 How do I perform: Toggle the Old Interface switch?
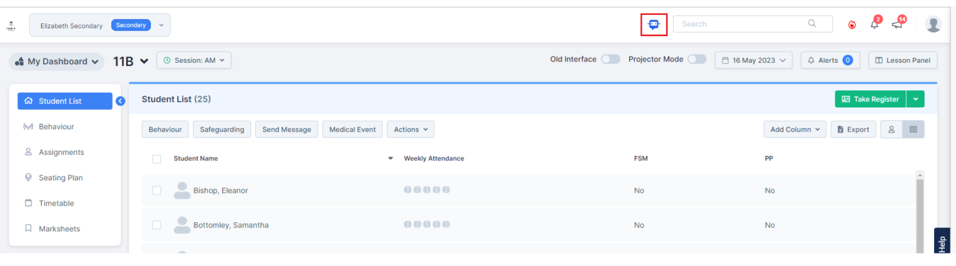[x=610, y=60]
